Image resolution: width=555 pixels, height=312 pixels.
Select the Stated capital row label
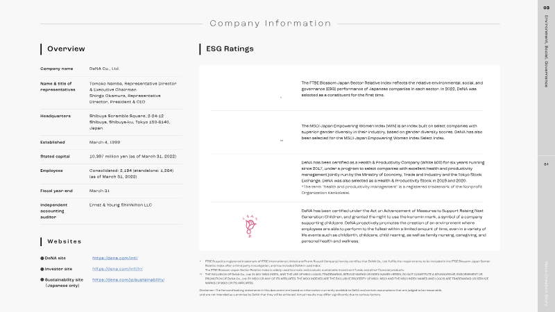[x=55, y=157]
